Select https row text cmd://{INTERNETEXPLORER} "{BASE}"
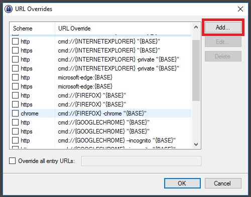The image size is (251, 197). coord(109,50)
